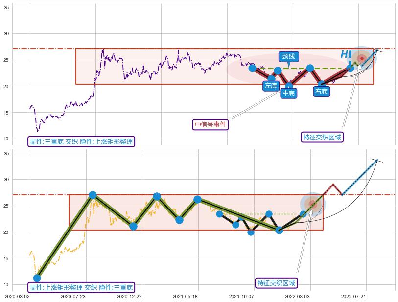398x302 pixels.
Task: Click the bullseye target circle in bottom chart
Action: pos(313,204)
